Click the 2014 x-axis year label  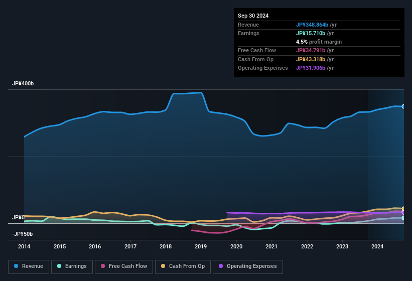24,246
